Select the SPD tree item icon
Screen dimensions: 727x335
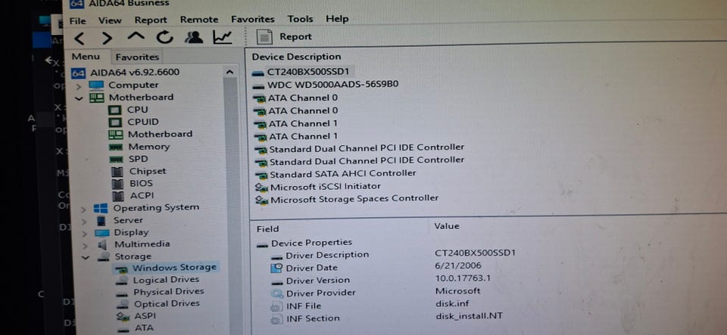[115, 159]
